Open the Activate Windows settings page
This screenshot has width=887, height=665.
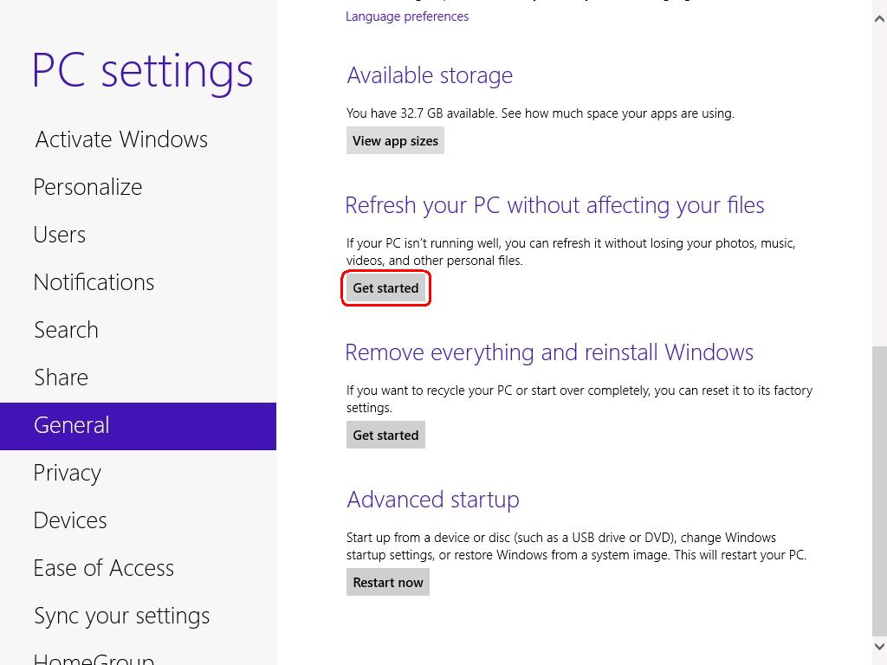[x=120, y=139]
